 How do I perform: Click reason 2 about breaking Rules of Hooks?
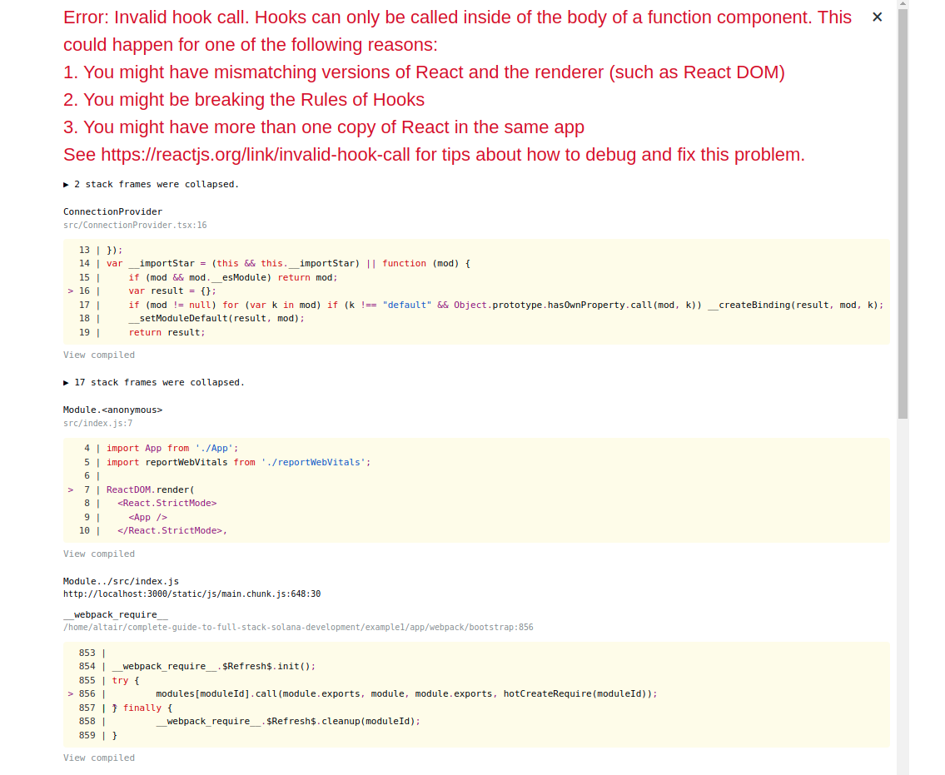(x=244, y=99)
